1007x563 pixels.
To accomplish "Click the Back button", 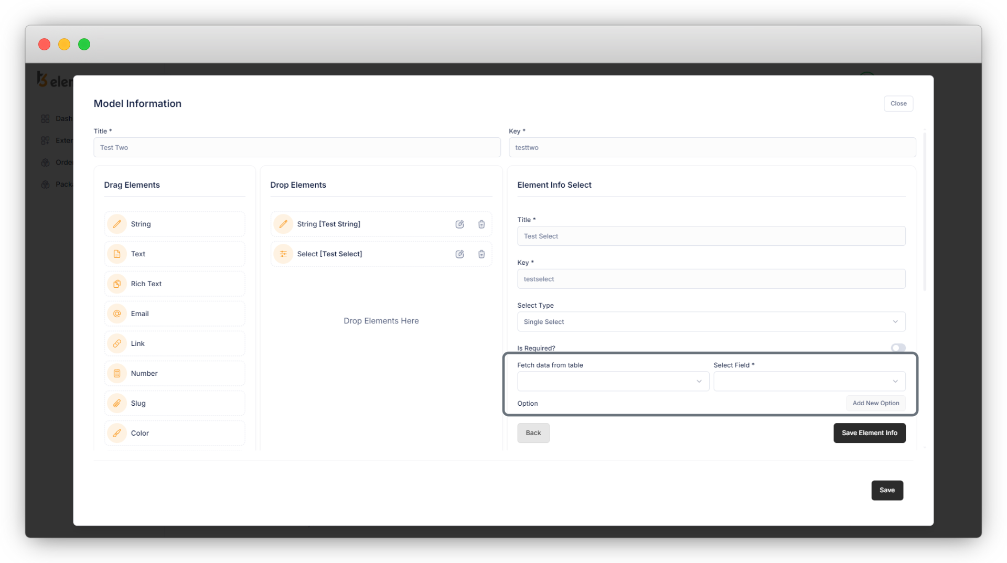I will tap(533, 433).
